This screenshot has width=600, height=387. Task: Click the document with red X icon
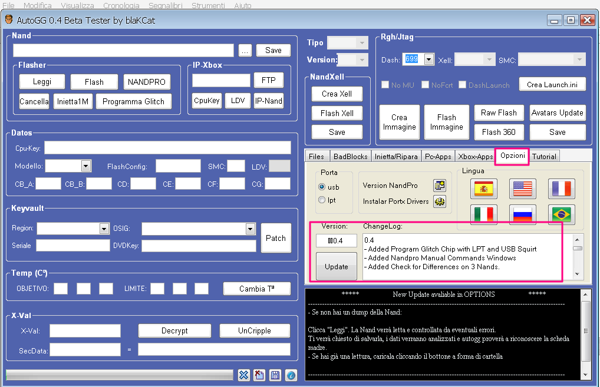point(259,375)
